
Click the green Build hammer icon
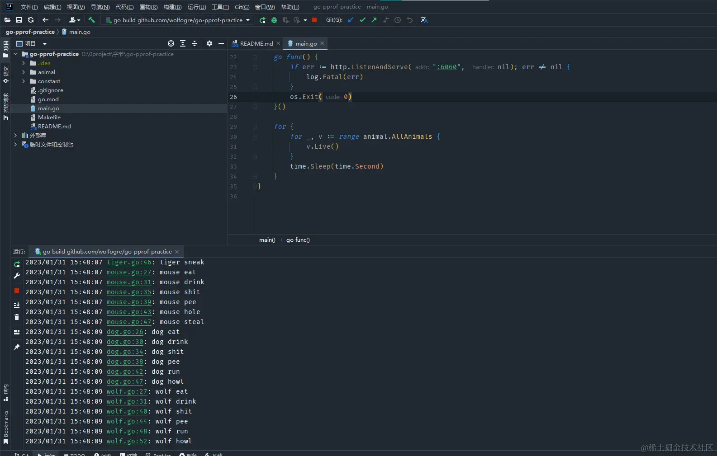click(x=91, y=20)
